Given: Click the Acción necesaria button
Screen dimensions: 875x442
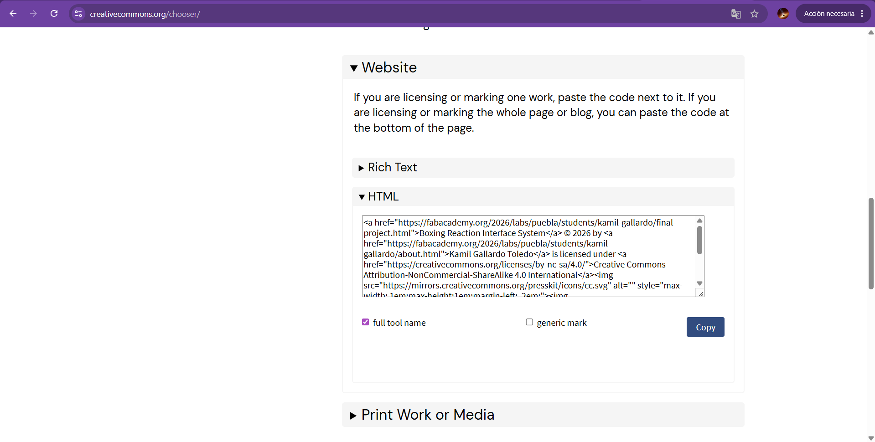Looking at the screenshot, I should pos(829,14).
